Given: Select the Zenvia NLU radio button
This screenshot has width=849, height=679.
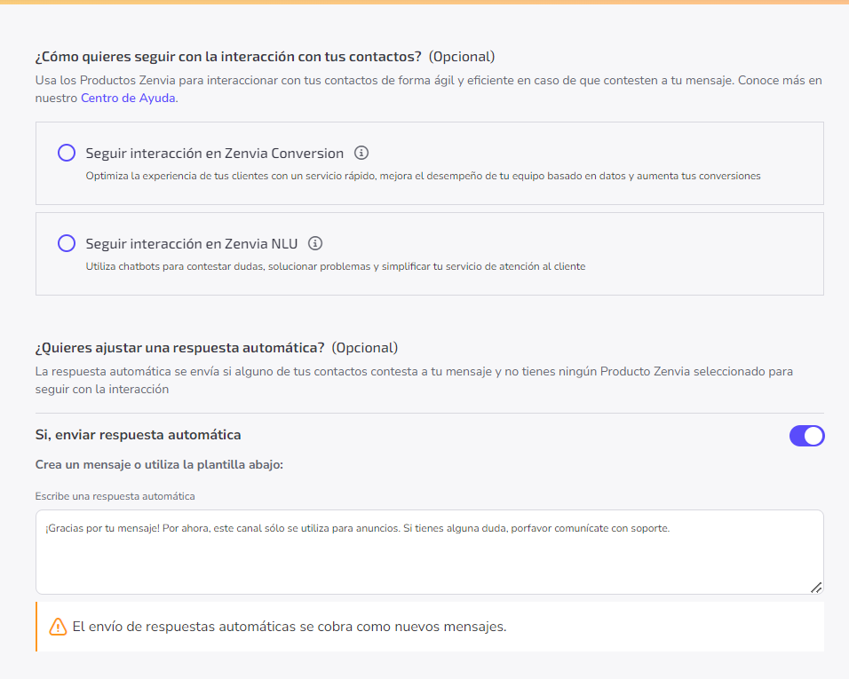Looking at the screenshot, I should [x=67, y=243].
